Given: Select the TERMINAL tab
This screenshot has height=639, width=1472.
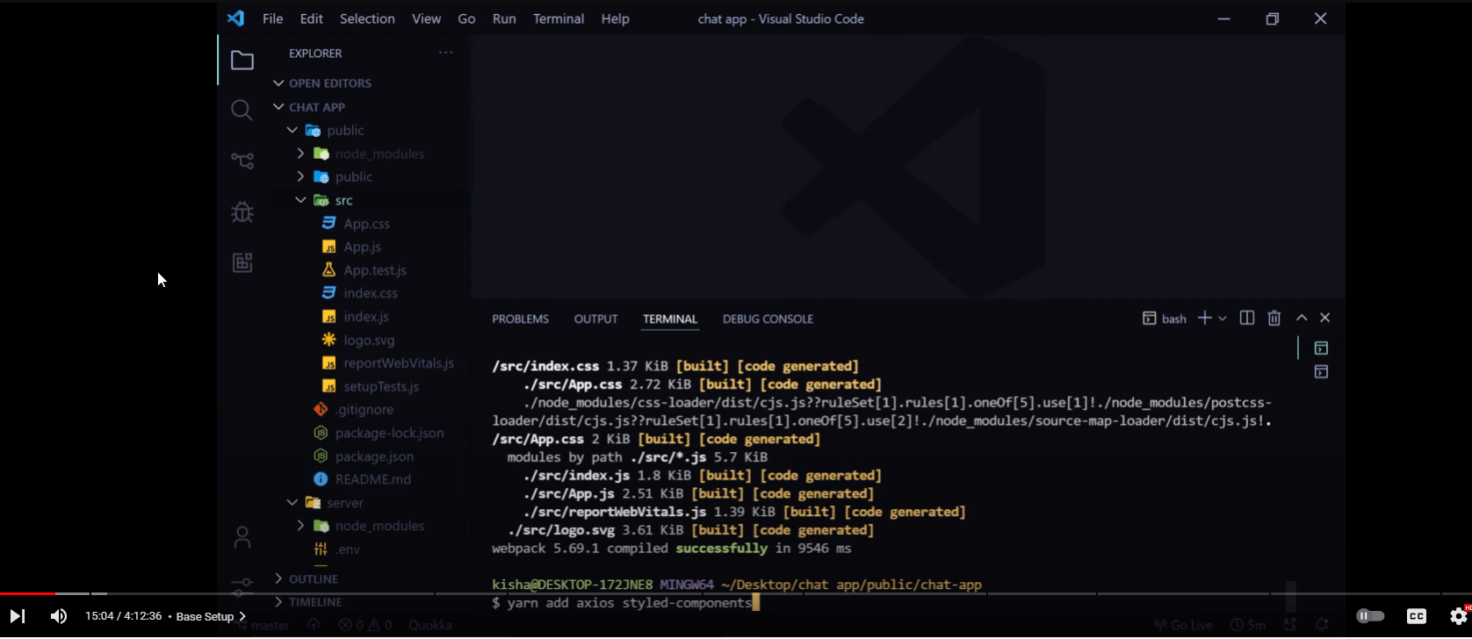Looking at the screenshot, I should [670, 319].
